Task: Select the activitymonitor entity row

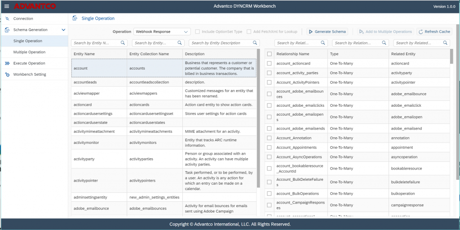Action: tap(164, 143)
